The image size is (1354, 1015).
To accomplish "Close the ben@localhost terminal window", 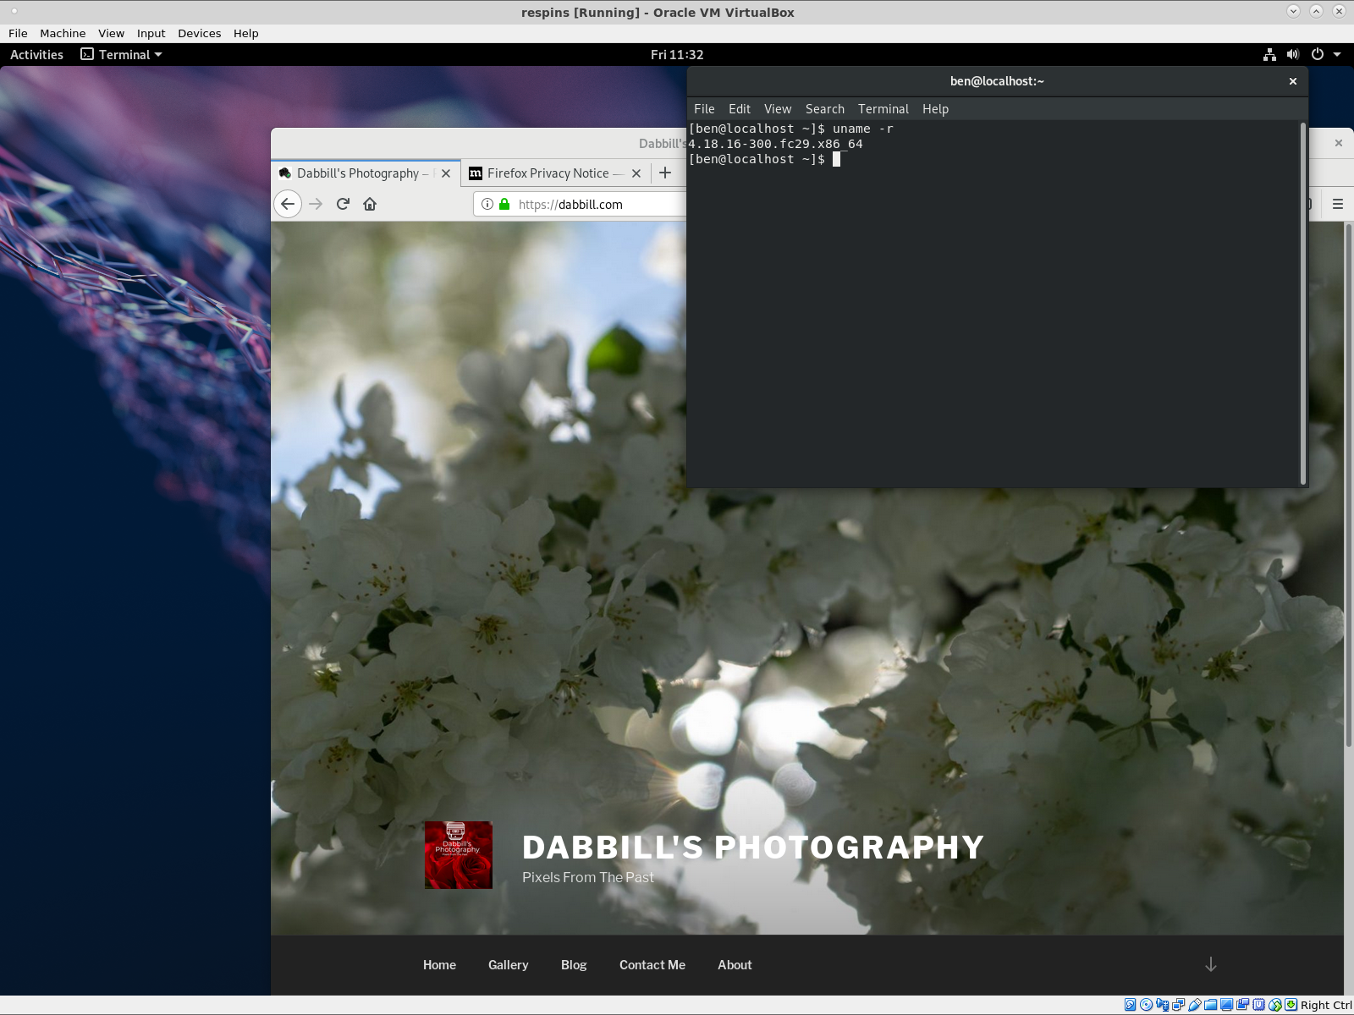I will click(1293, 81).
